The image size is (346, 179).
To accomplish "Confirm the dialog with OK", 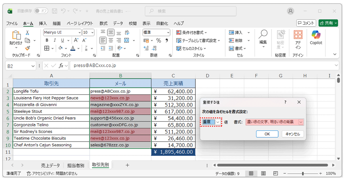I will [267, 134].
